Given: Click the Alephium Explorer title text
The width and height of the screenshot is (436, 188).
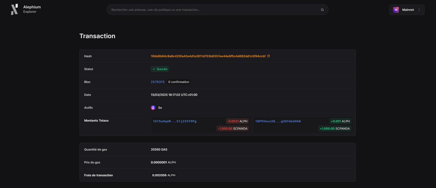Looking at the screenshot, I should [32, 9].
